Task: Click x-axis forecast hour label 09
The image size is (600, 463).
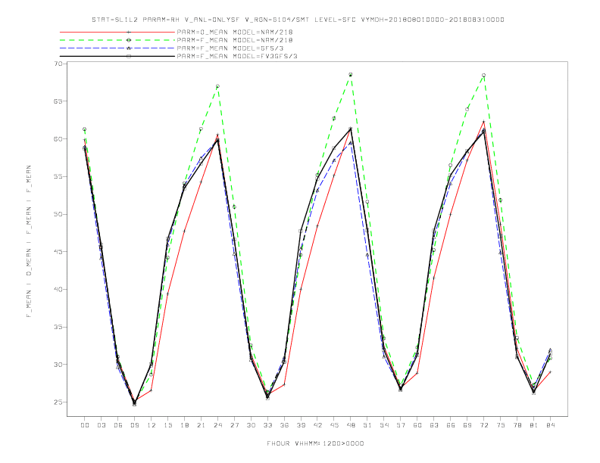Action: click(134, 425)
